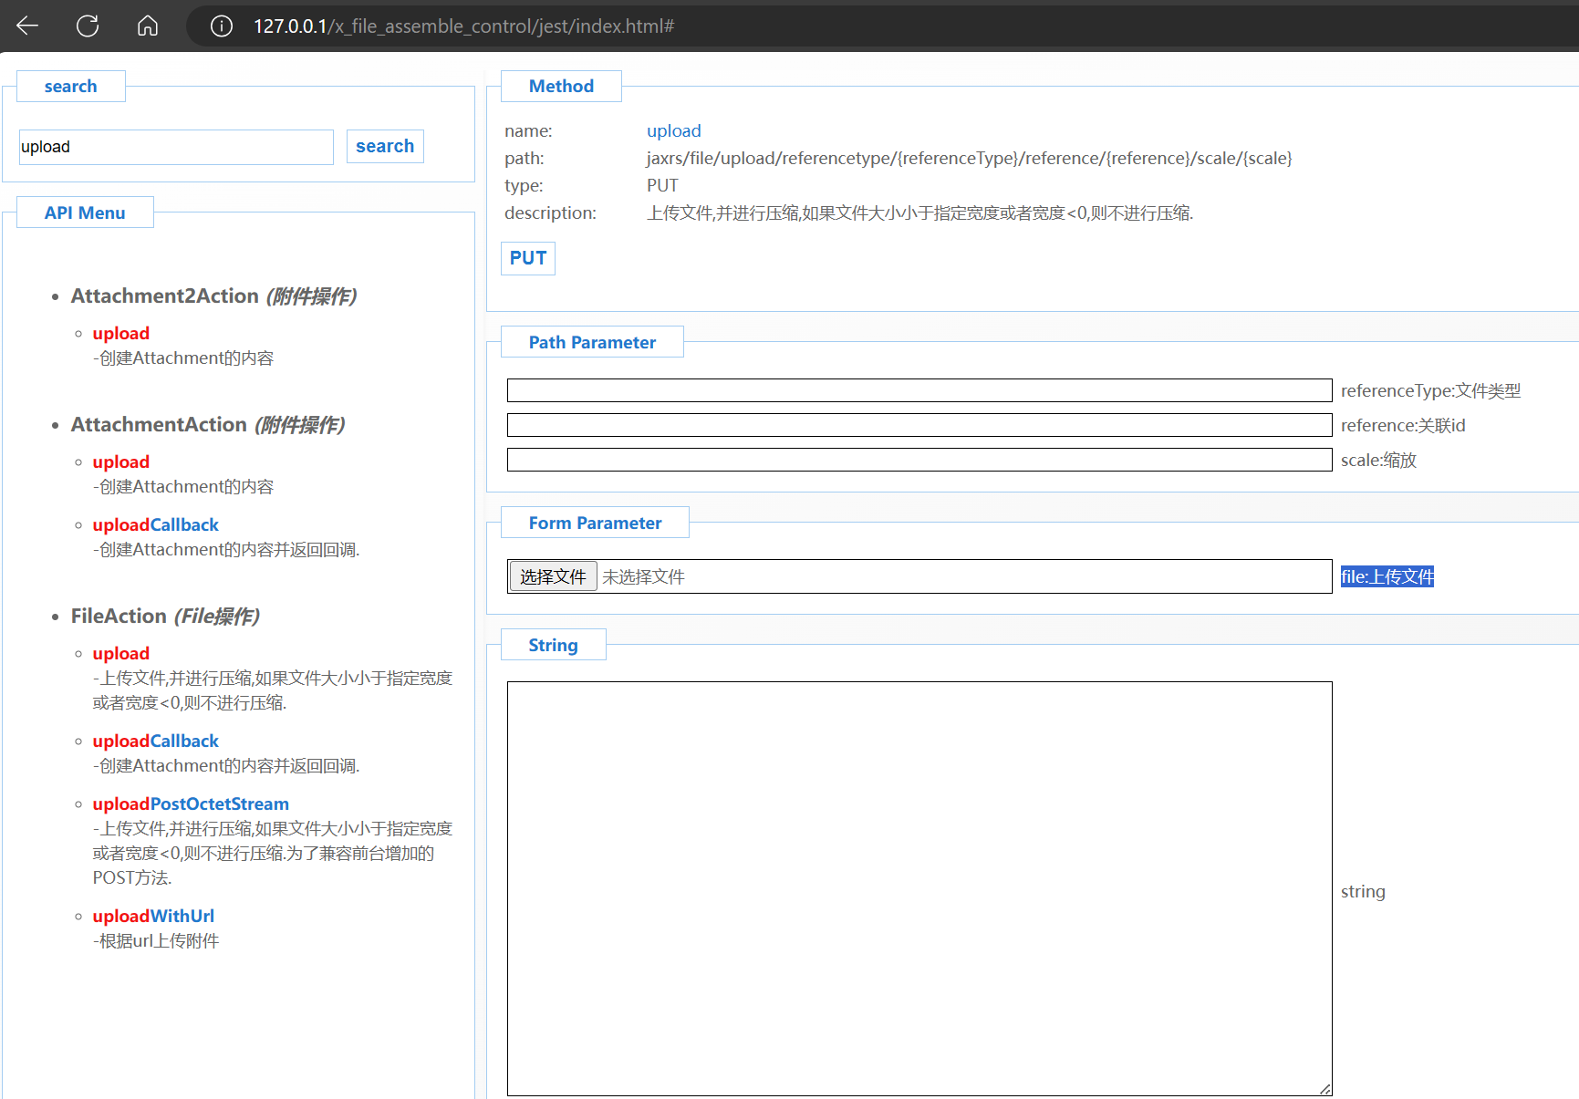Image resolution: width=1579 pixels, height=1099 pixels.
Task: Open the uploadWithUrl API entry
Action: tap(153, 917)
